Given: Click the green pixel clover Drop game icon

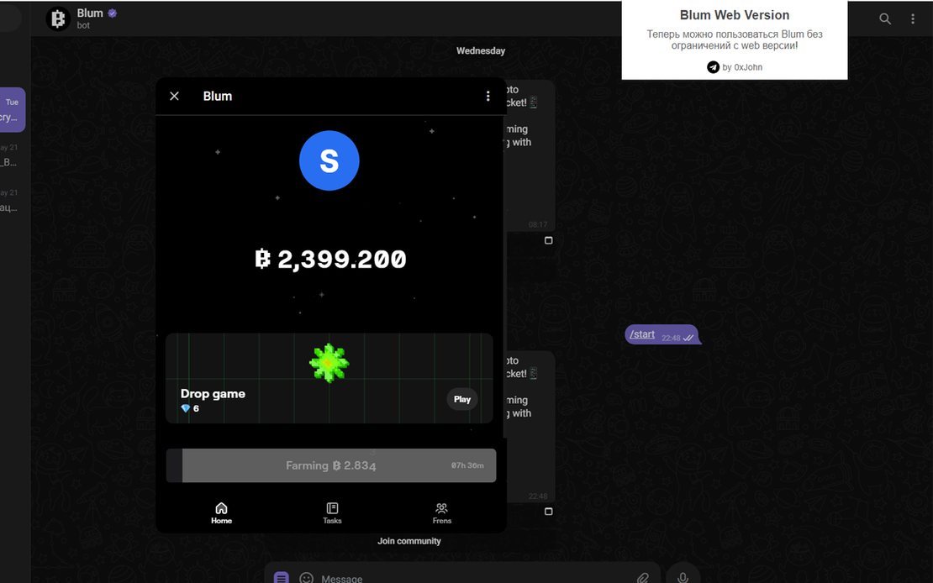Looking at the screenshot, I should [329, 363].
